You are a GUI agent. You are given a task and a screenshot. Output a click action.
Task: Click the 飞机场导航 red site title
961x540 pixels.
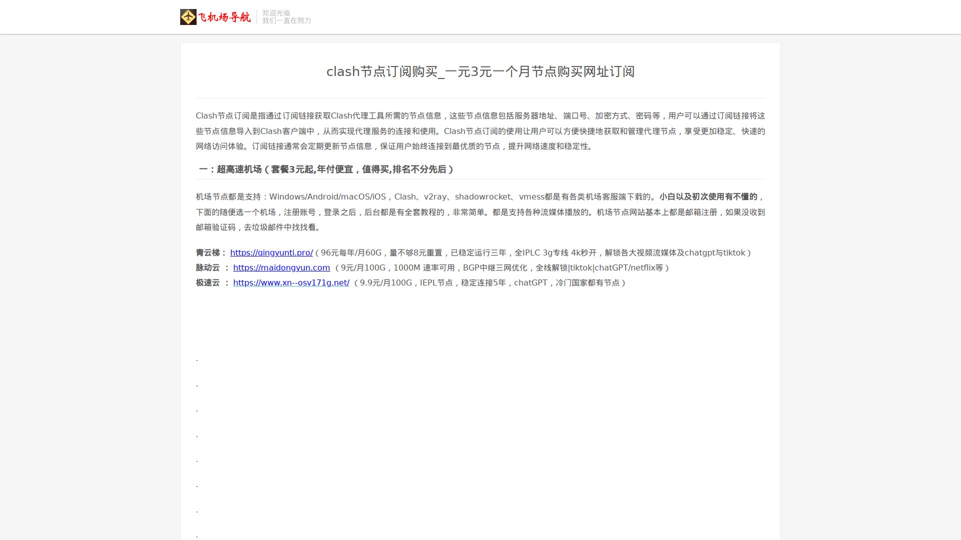point(224,17)
